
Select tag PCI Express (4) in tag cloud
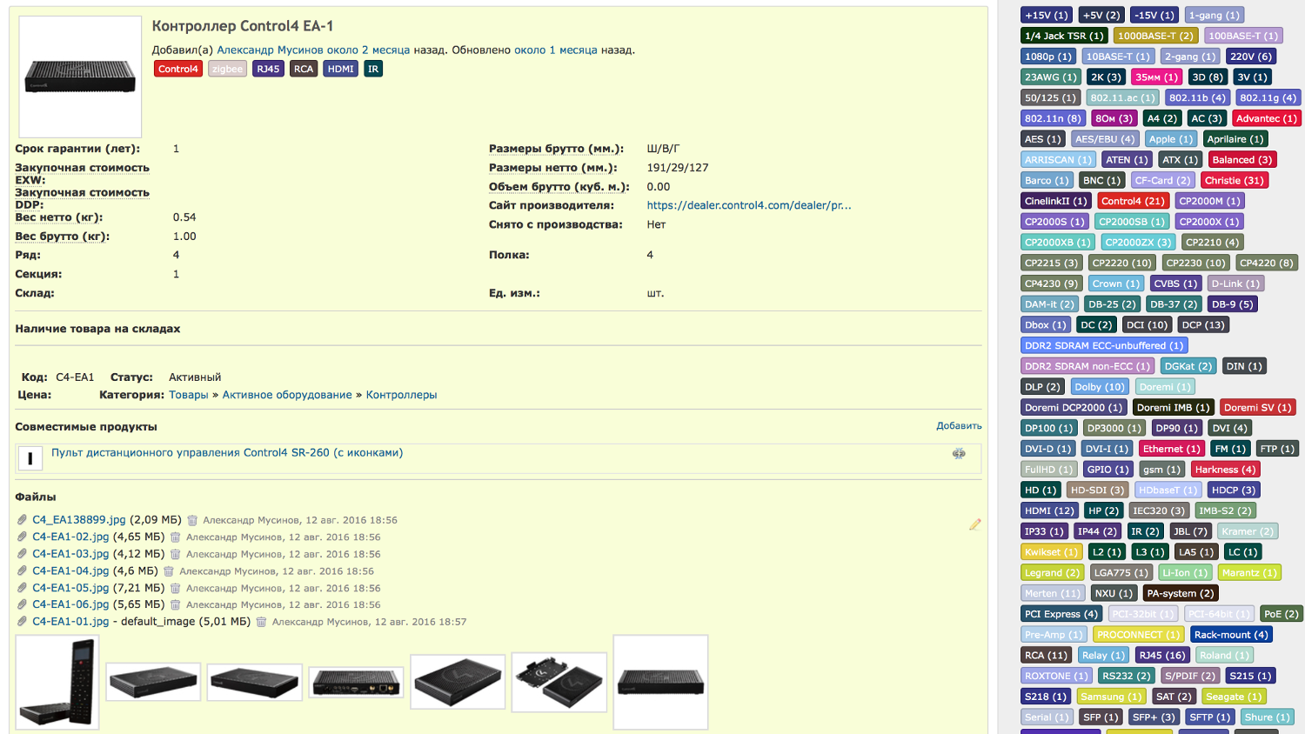point(1061,614)
